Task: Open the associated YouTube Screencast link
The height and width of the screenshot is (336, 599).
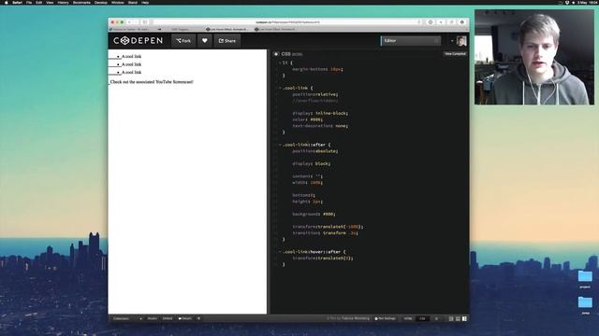Action: click(x=152, y=81)
